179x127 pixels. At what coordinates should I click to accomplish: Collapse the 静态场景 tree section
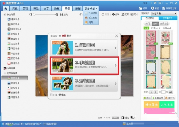click(5, 14)
